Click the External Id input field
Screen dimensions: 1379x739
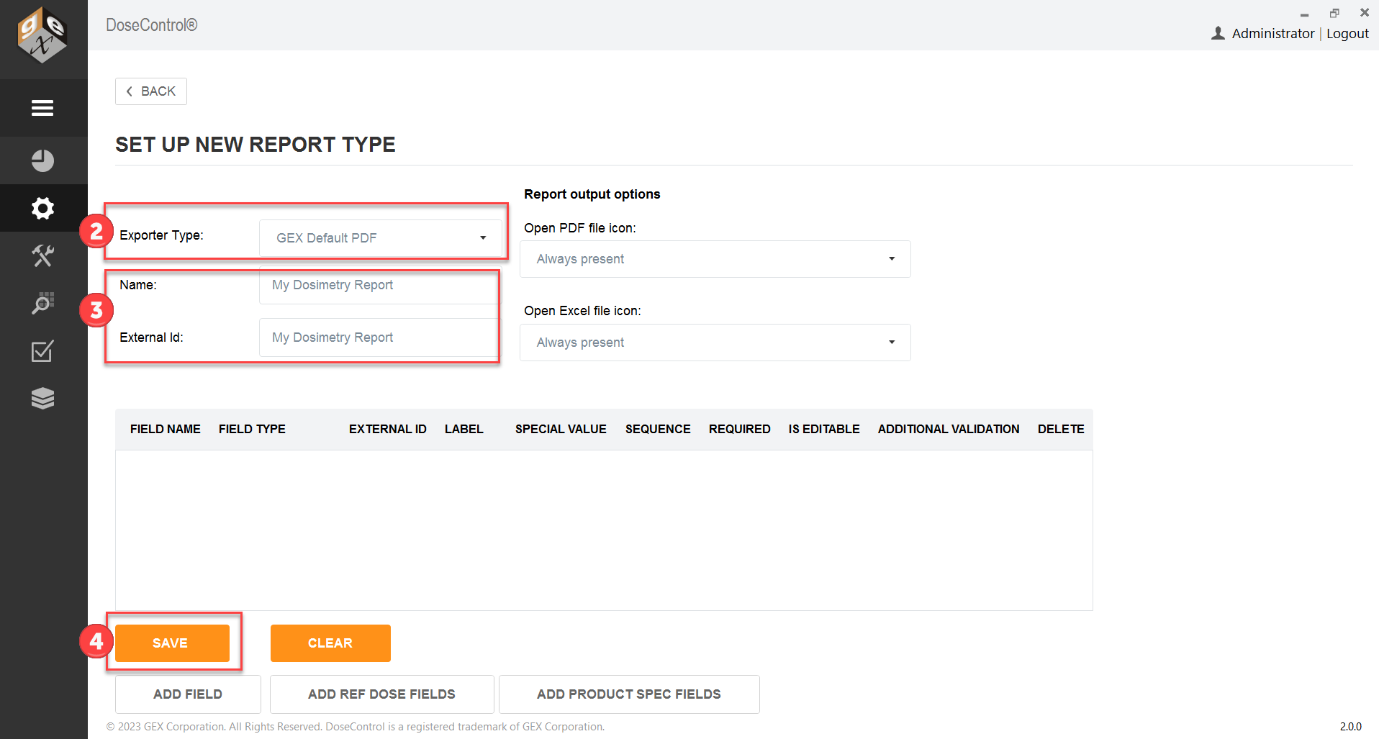coord(378,337)
